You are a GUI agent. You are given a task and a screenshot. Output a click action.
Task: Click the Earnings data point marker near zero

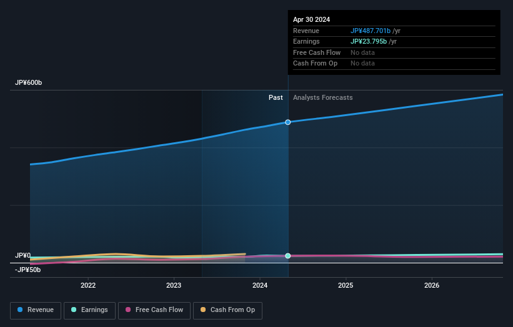(x=288, y=256)
